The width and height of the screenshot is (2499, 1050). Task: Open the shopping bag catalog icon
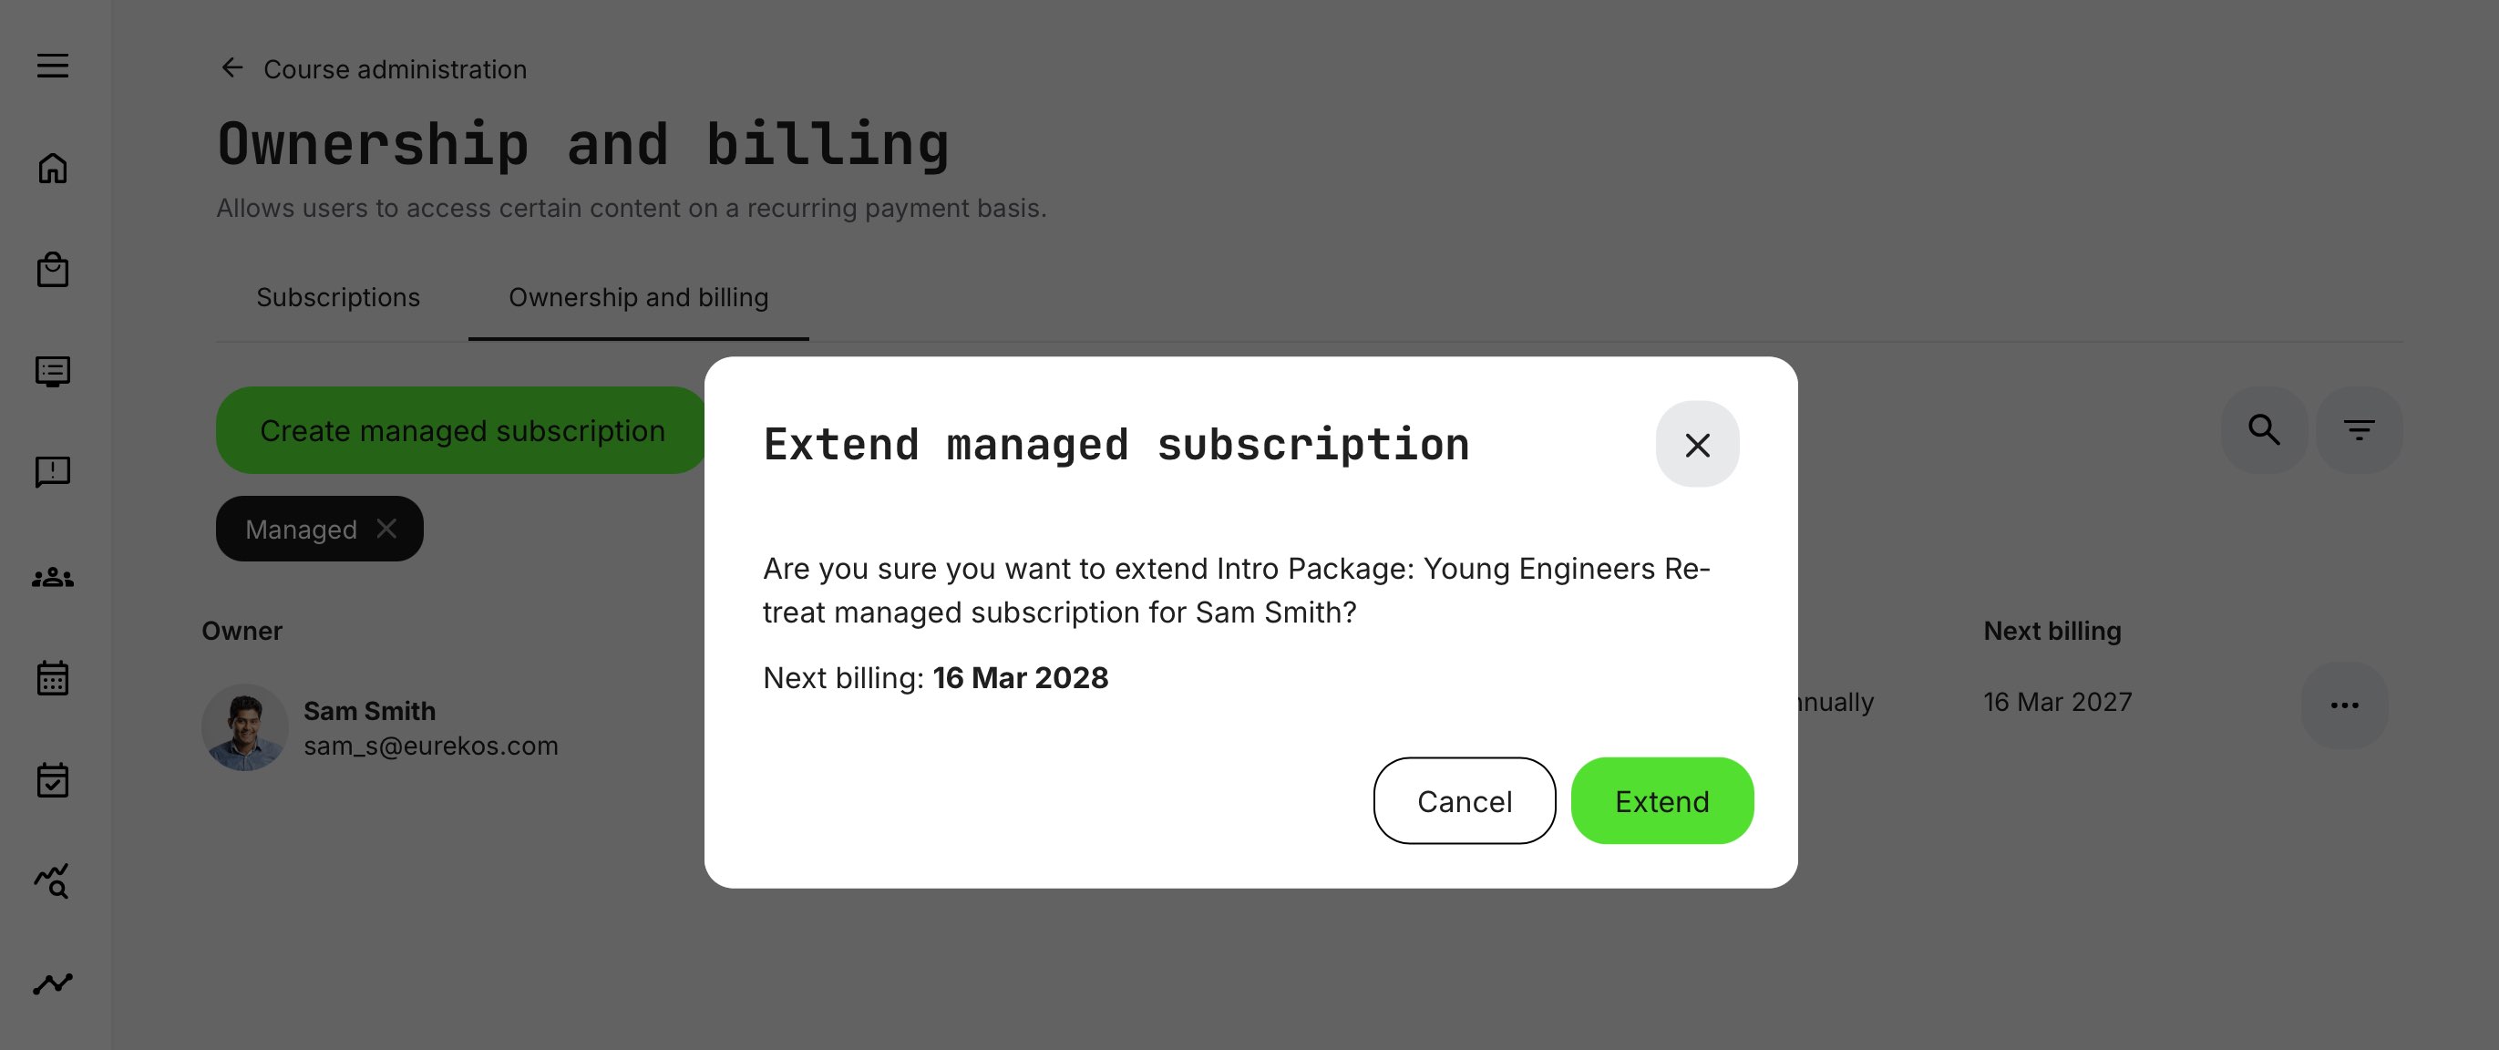coord(54,270)
